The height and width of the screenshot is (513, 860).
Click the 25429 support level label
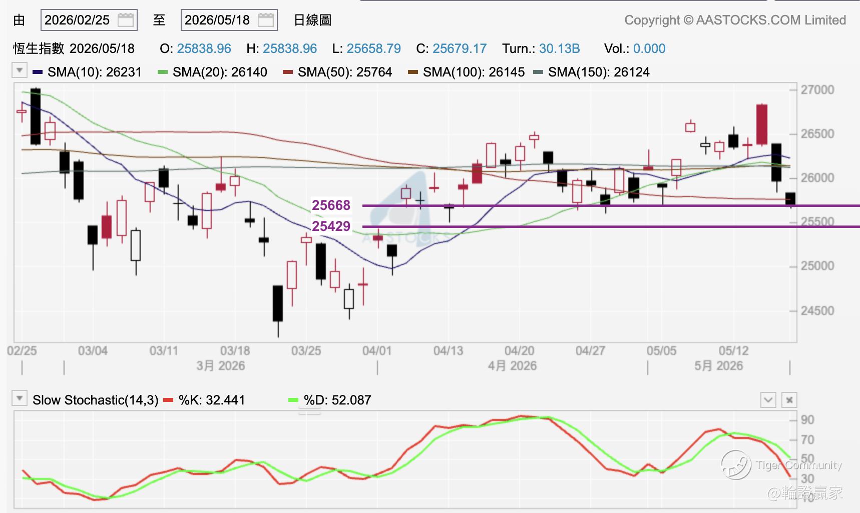click(331, 226)
